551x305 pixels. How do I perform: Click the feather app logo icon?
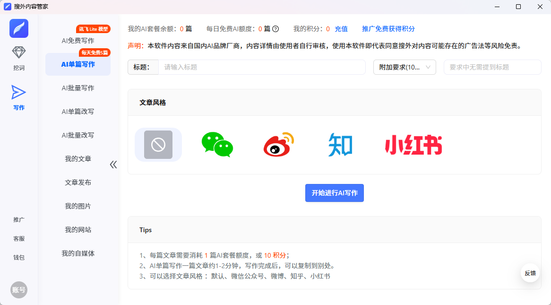[19, 28]
